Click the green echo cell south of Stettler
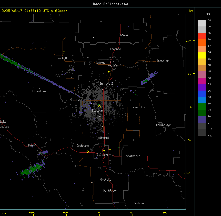Image resolution: width=221 pixels, height=216 pixels. 145,81
